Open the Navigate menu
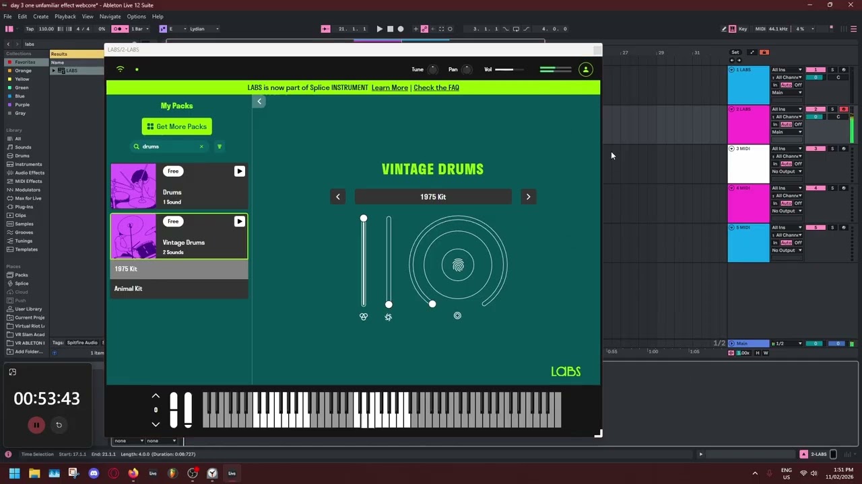This screenshot has height=484, width=862. [x=110, y=16]
